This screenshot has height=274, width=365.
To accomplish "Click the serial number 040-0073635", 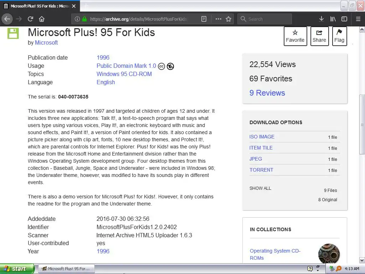I will (73, 97).
